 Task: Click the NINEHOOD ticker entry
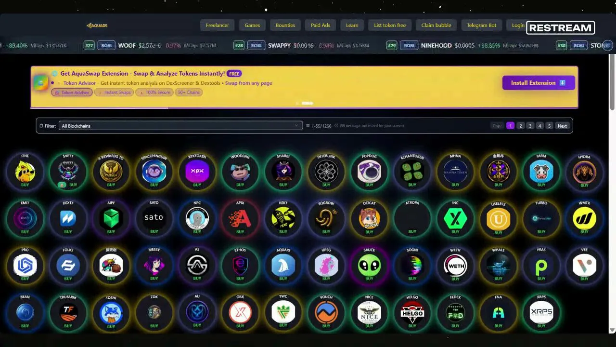pyautogui.click(x=462, y=45)
